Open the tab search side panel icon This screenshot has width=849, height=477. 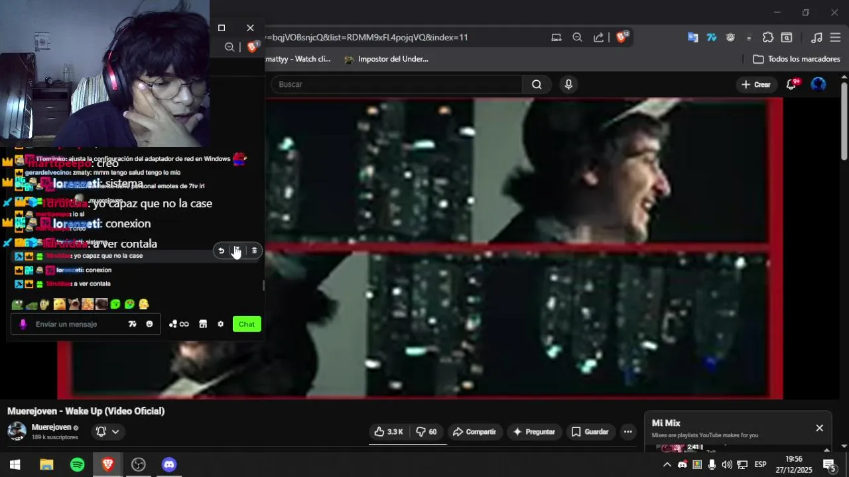click(787, 37)
